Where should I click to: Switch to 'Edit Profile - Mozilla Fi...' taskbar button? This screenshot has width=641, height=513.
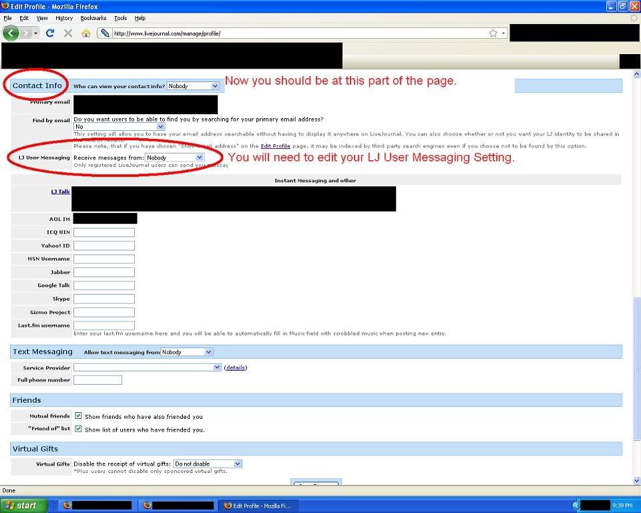(x=258, y=506)
